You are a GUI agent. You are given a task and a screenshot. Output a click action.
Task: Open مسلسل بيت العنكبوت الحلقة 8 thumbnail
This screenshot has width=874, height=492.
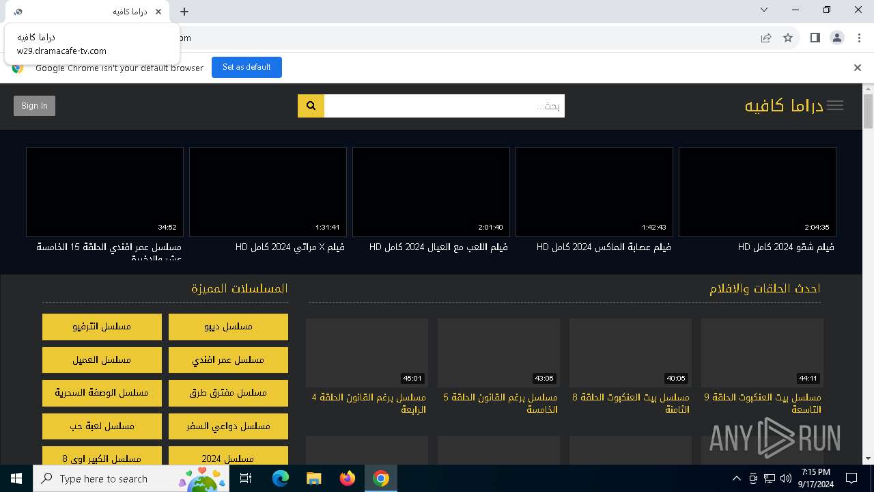(x=630, y=353)
